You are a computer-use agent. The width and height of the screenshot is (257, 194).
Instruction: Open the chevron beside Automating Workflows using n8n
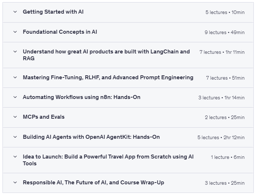(x=15, y=97)
